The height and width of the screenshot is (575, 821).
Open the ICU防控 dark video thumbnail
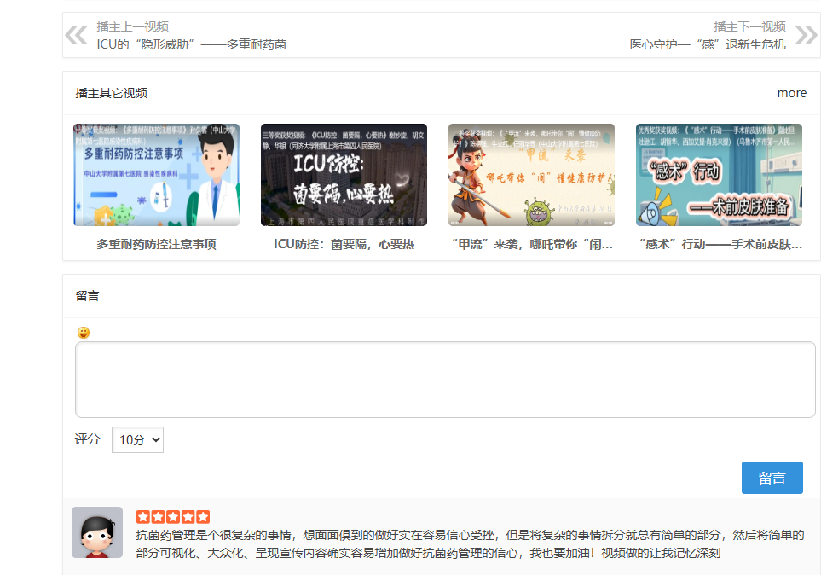(344, 175)
